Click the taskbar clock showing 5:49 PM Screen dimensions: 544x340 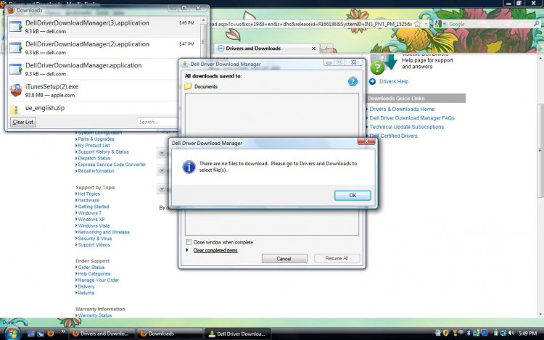(x=528, y=333)
